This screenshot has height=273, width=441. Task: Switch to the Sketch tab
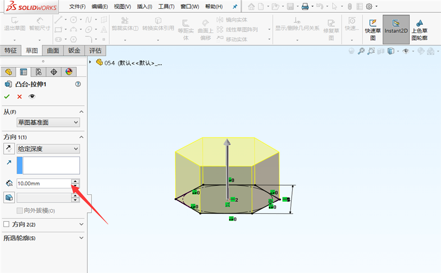(31, 50)
